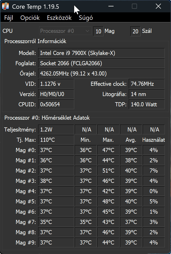Click the Core Temp thermometer app icon

click(x=5, y=6)
